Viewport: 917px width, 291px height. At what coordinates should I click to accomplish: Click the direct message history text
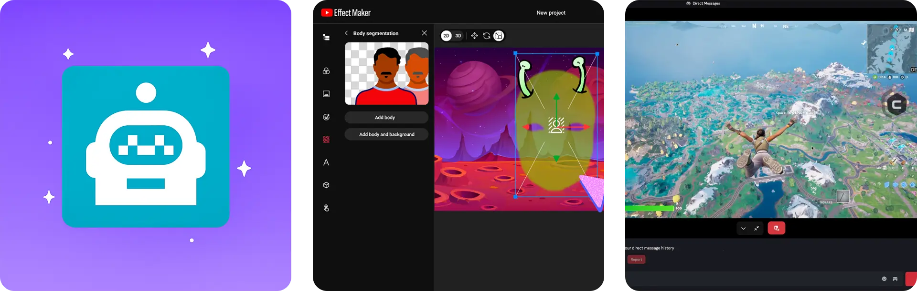tap(650, 248)
